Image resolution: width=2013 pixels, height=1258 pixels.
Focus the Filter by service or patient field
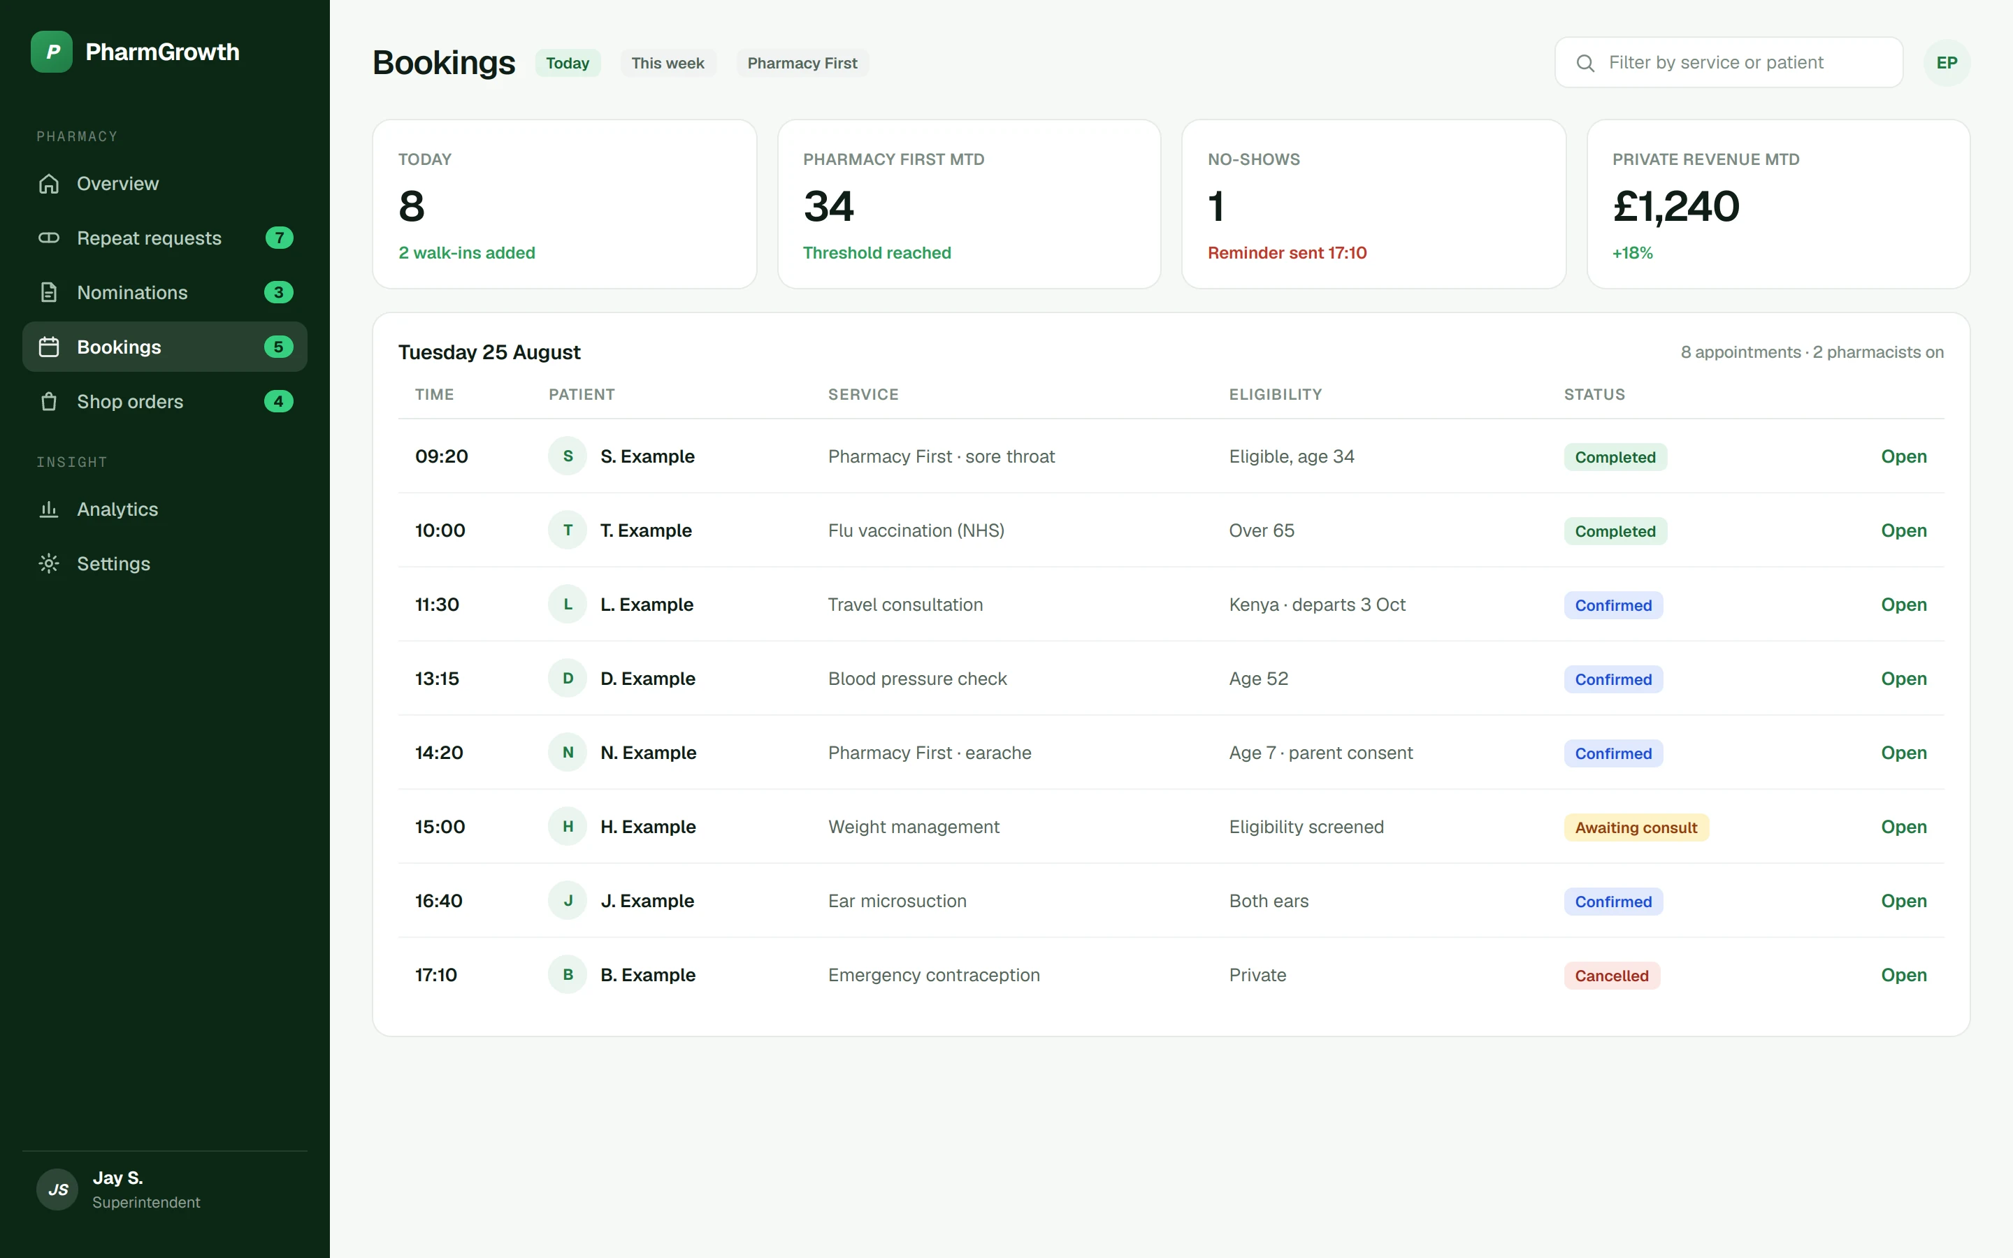[x=1729, y=62]
